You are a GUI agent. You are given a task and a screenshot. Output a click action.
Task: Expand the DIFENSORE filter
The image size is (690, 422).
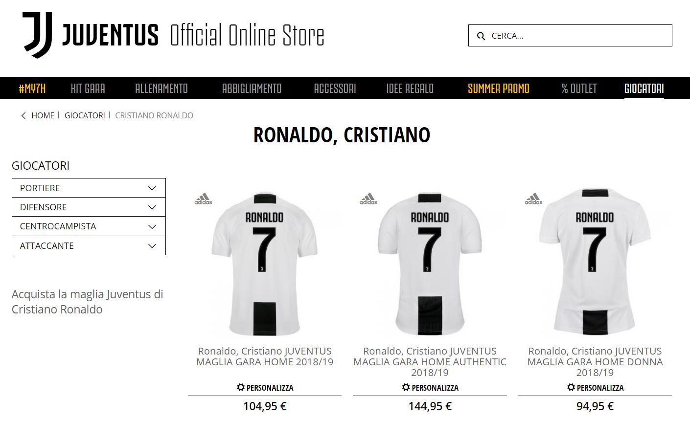88,207
